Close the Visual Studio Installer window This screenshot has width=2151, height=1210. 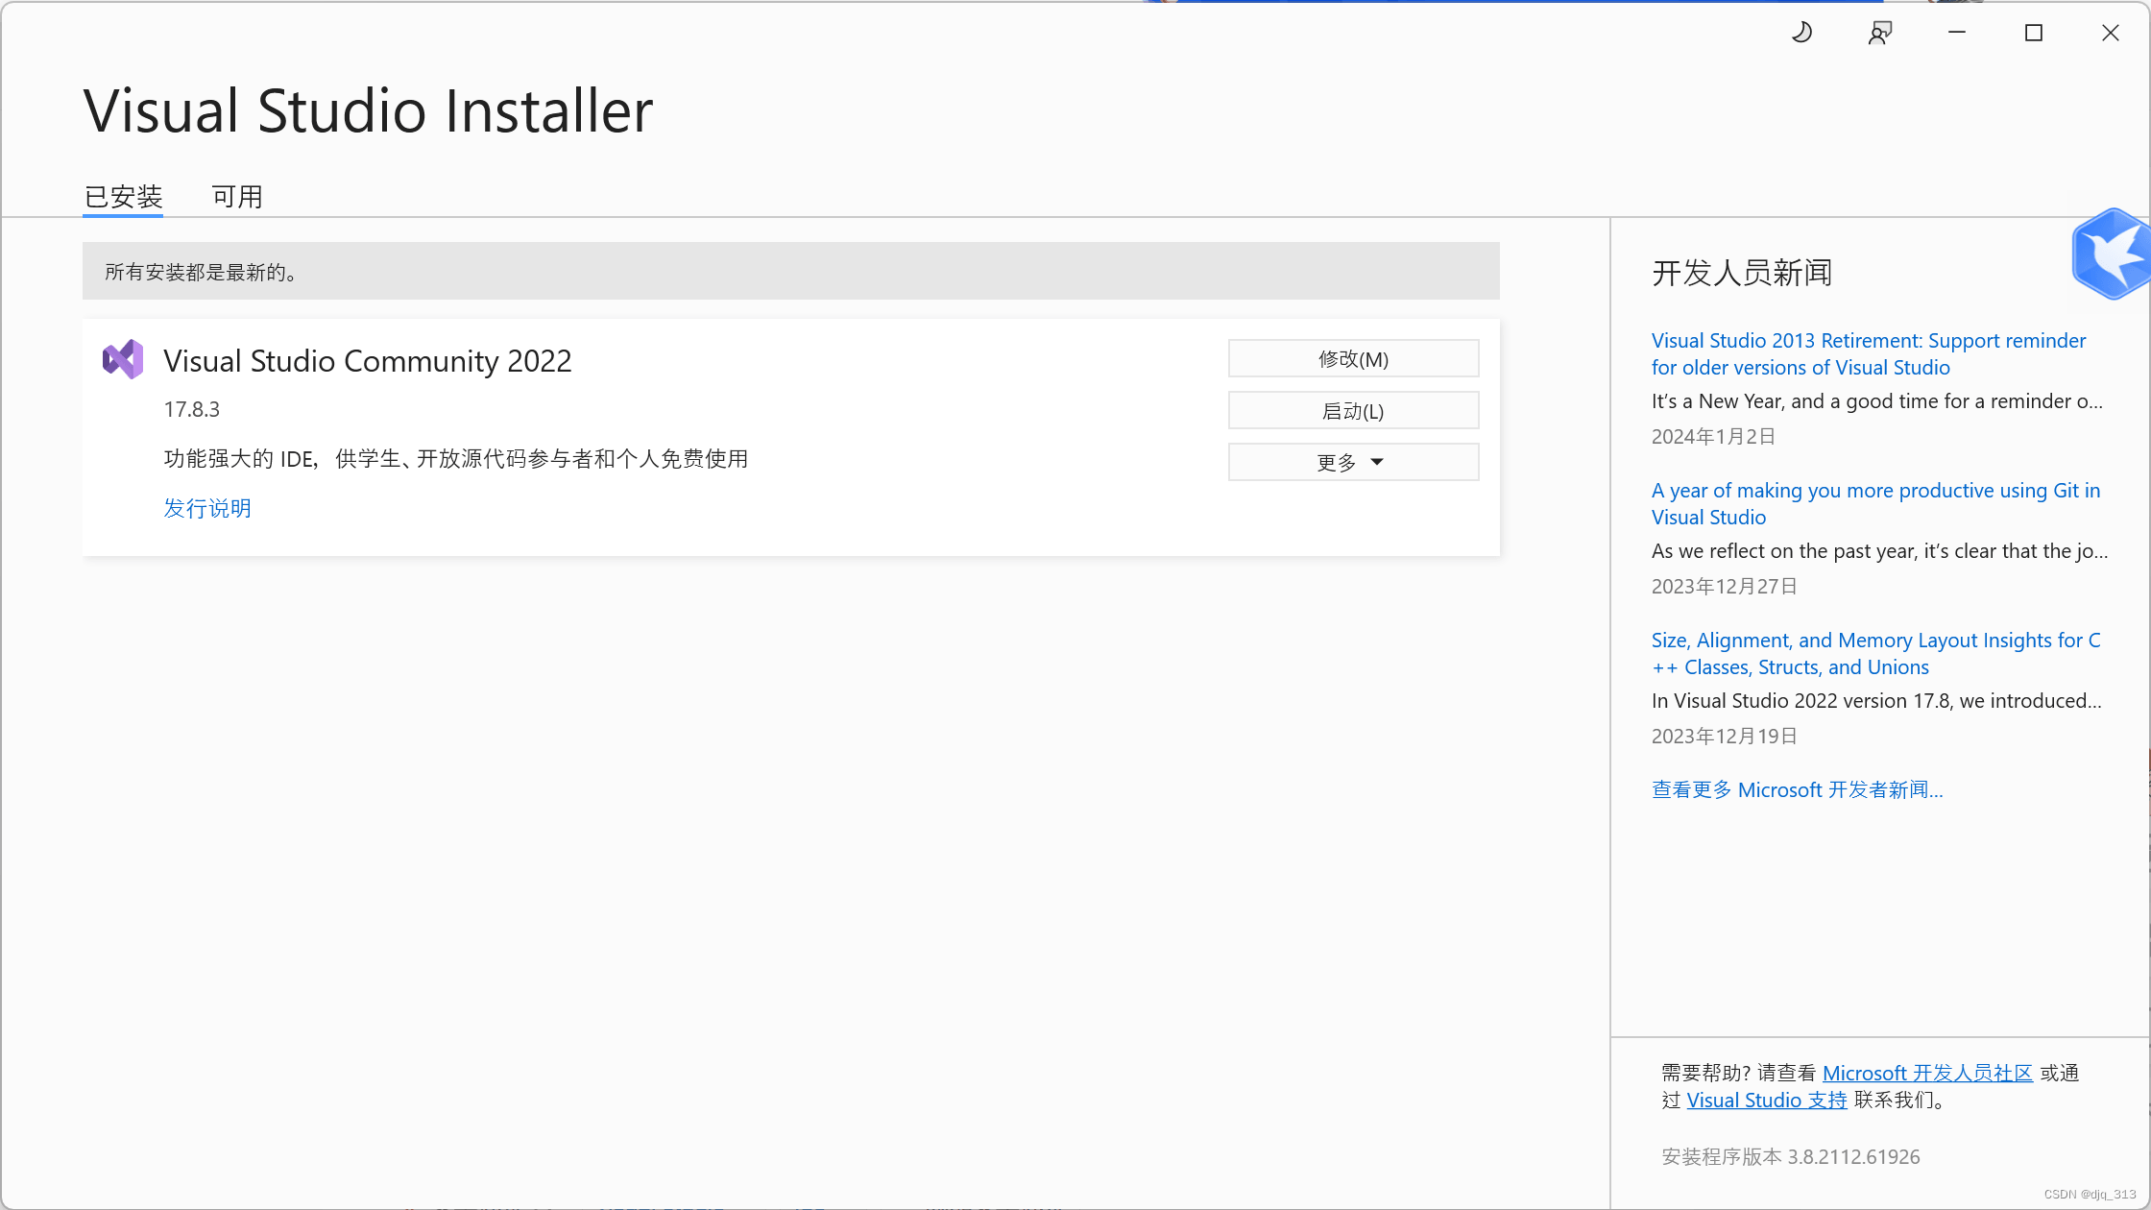2111,33
